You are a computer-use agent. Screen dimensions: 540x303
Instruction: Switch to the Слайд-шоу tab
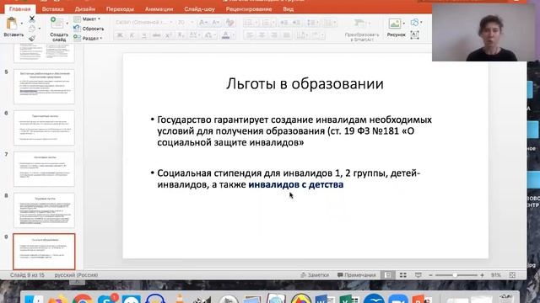point(199,9)
